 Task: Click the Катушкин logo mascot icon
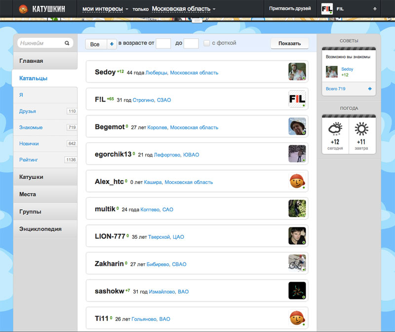pos(23,9)
